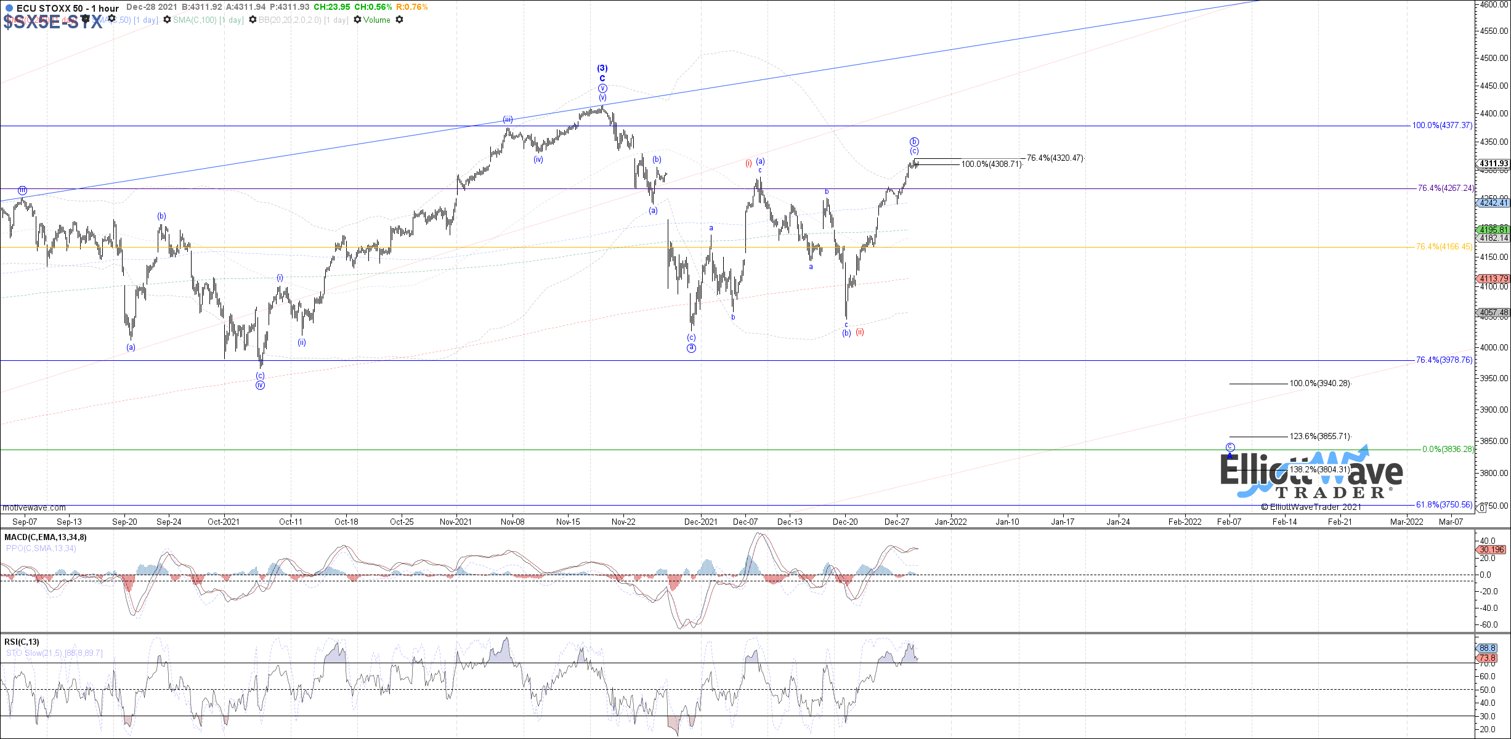Click the PPO(C,SMA,13,34) label
The width and height of the screenshot is (1511, 739).
click(41, 548)
